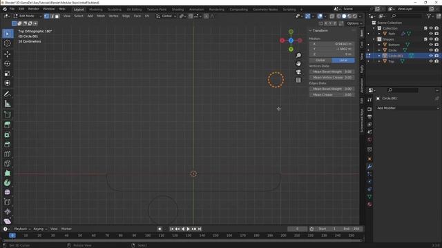Image resolution: width=442 pixels, height=248 pixels.
Task: Open the Mesh menu
Action: tap(101, 16)
